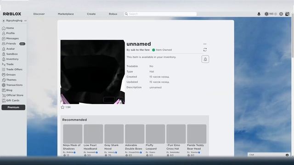Screen dimensions: 294x165
Task: Open Home in sidebar
Action: (8, 28)
